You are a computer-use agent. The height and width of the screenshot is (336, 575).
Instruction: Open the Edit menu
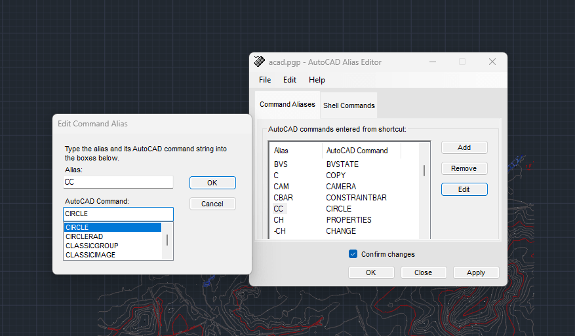(290, 80)
